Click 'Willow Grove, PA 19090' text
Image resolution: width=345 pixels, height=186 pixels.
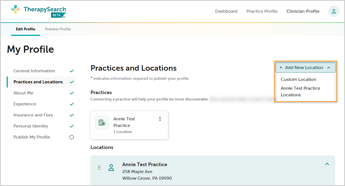(x=147, y=178)
